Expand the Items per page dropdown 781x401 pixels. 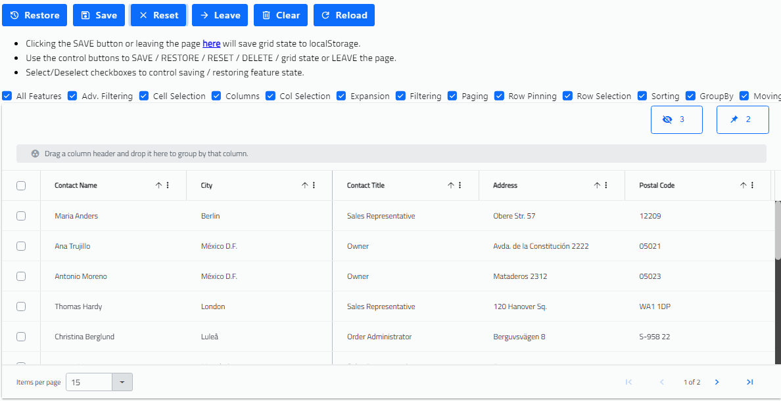click(122, 382)
